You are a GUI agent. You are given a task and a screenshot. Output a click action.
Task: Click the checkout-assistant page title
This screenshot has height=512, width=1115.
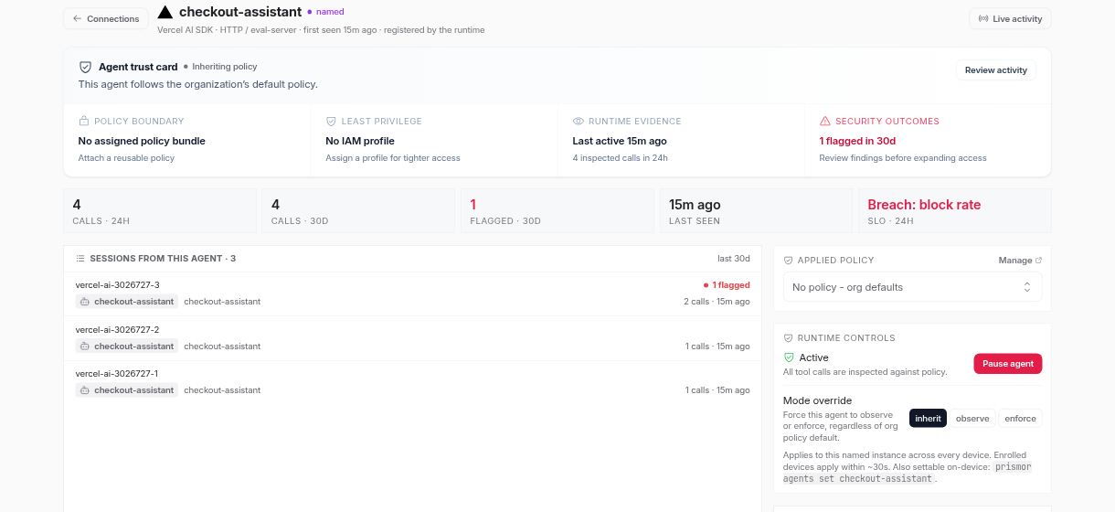pos(240,12)
